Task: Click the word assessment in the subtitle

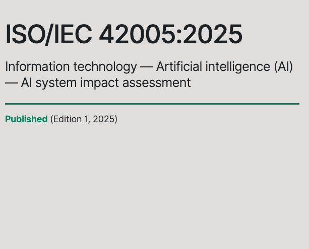Action: coord(157,83)
